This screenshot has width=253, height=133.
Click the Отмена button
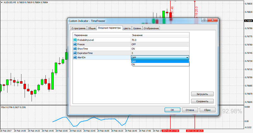click(x=190, y=110)
